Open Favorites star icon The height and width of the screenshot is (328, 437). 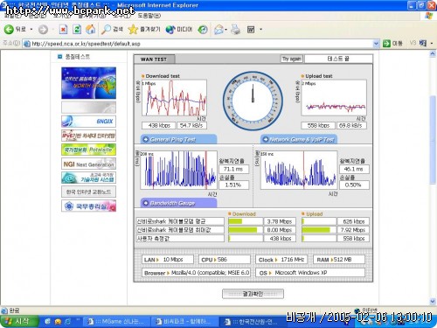click(133, 29)
